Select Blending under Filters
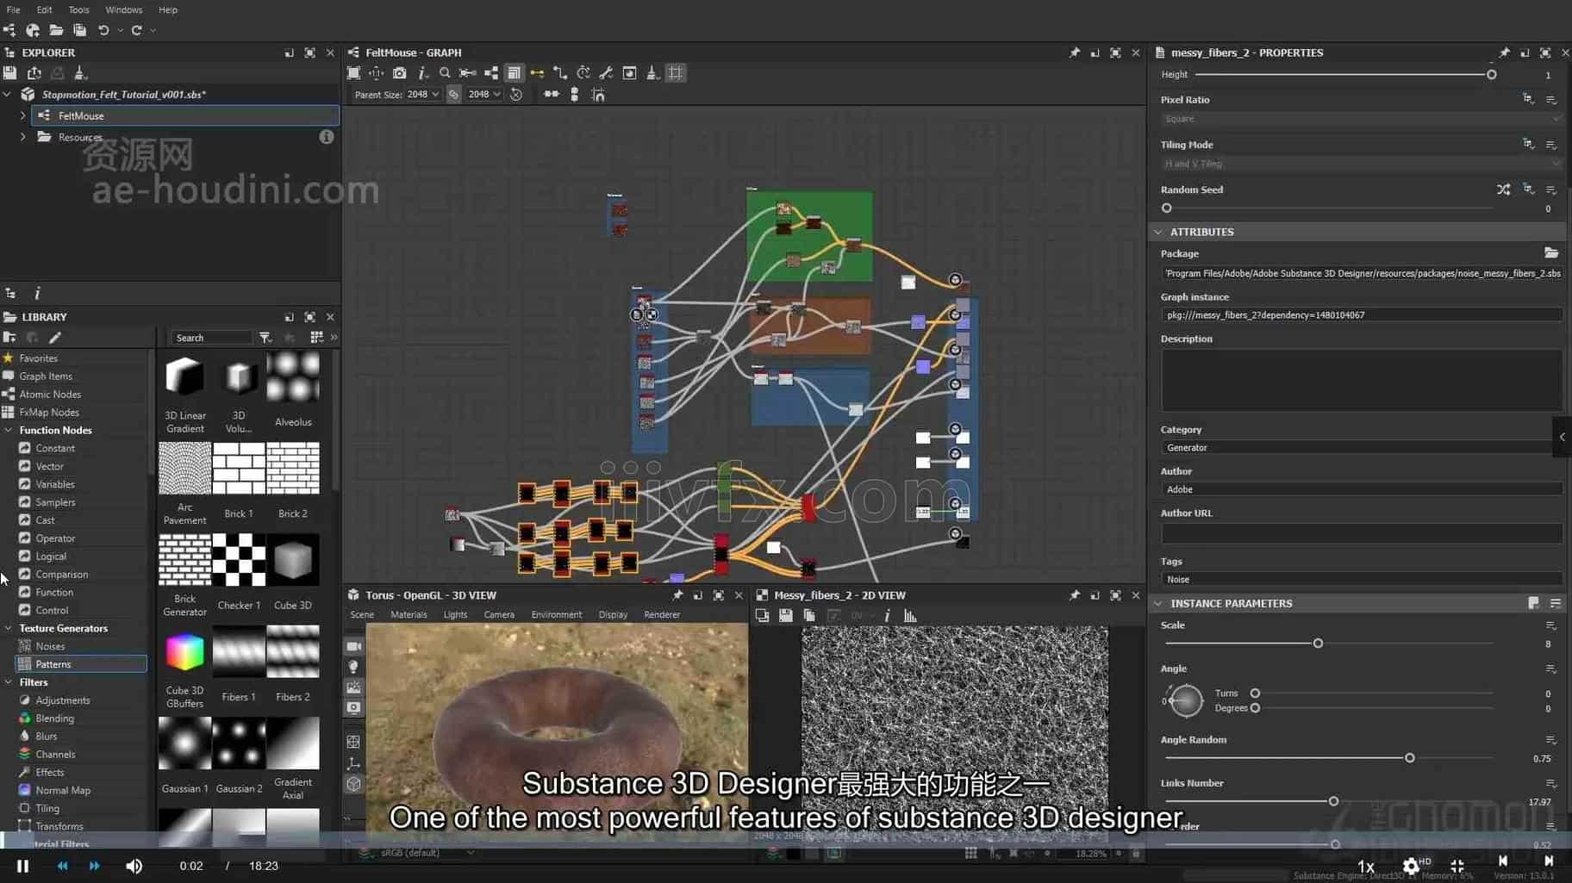Screen dimensions: 1572x883 [x=54, y=718]
